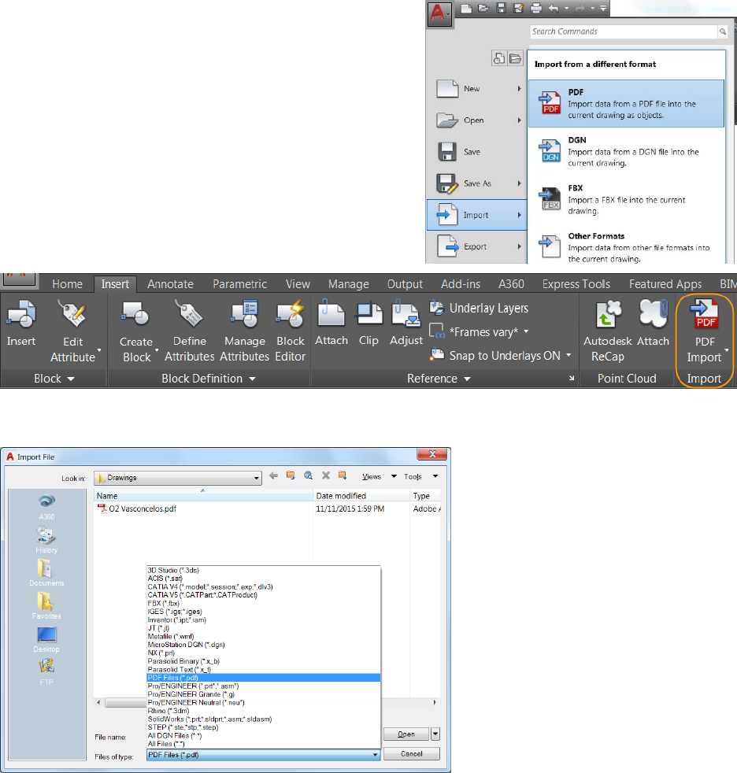Switch to the Parametric ribbon tab

pos(239,284)
